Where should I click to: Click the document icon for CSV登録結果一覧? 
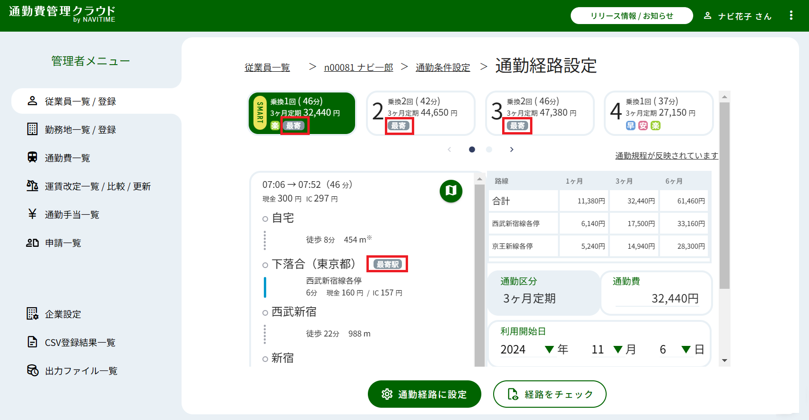click(x=32, y=342)
